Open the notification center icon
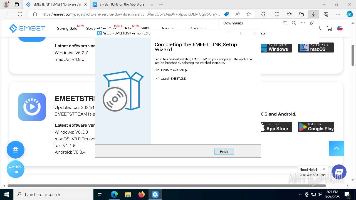This screenshot has height=200, width=356. pyautogui.click(x=347, y=194)
